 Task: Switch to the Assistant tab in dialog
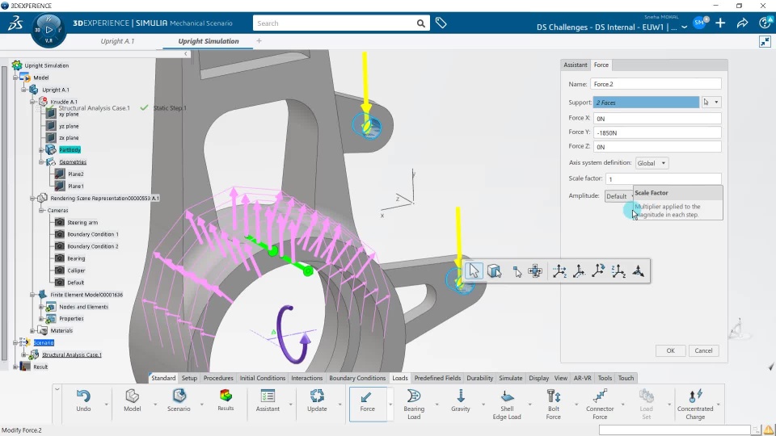[575, 65]
